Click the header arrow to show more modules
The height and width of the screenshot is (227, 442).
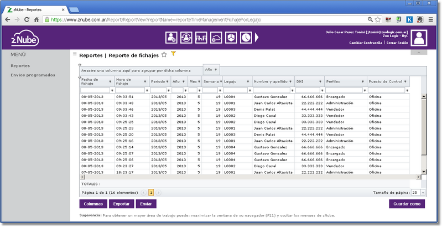(x=257, y=38)
